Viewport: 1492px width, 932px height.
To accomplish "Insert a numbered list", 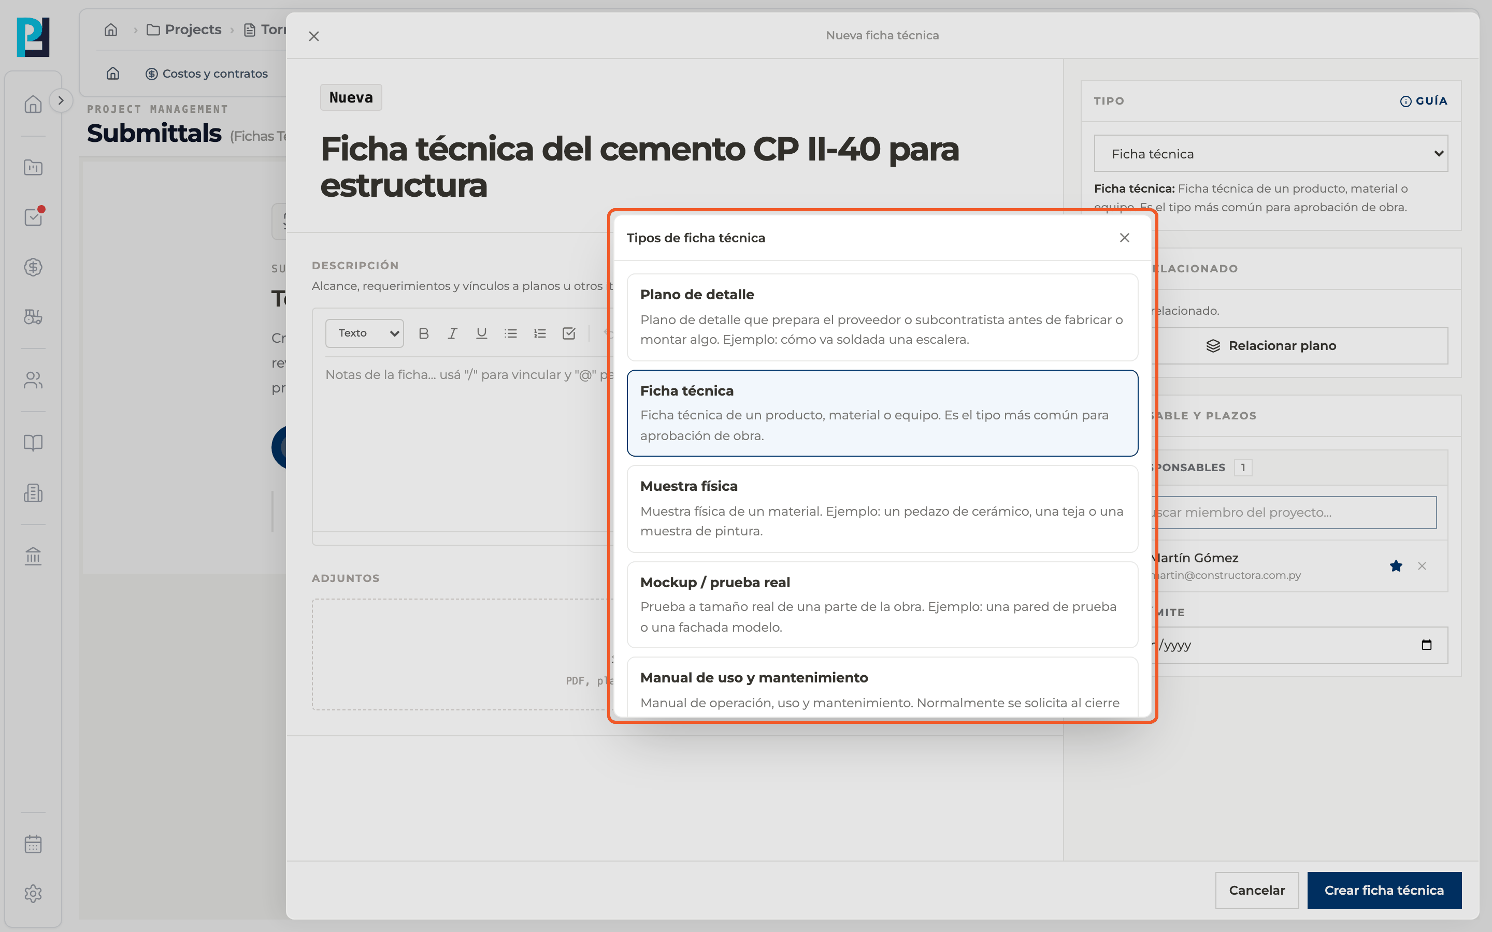I will pos(540,333).
